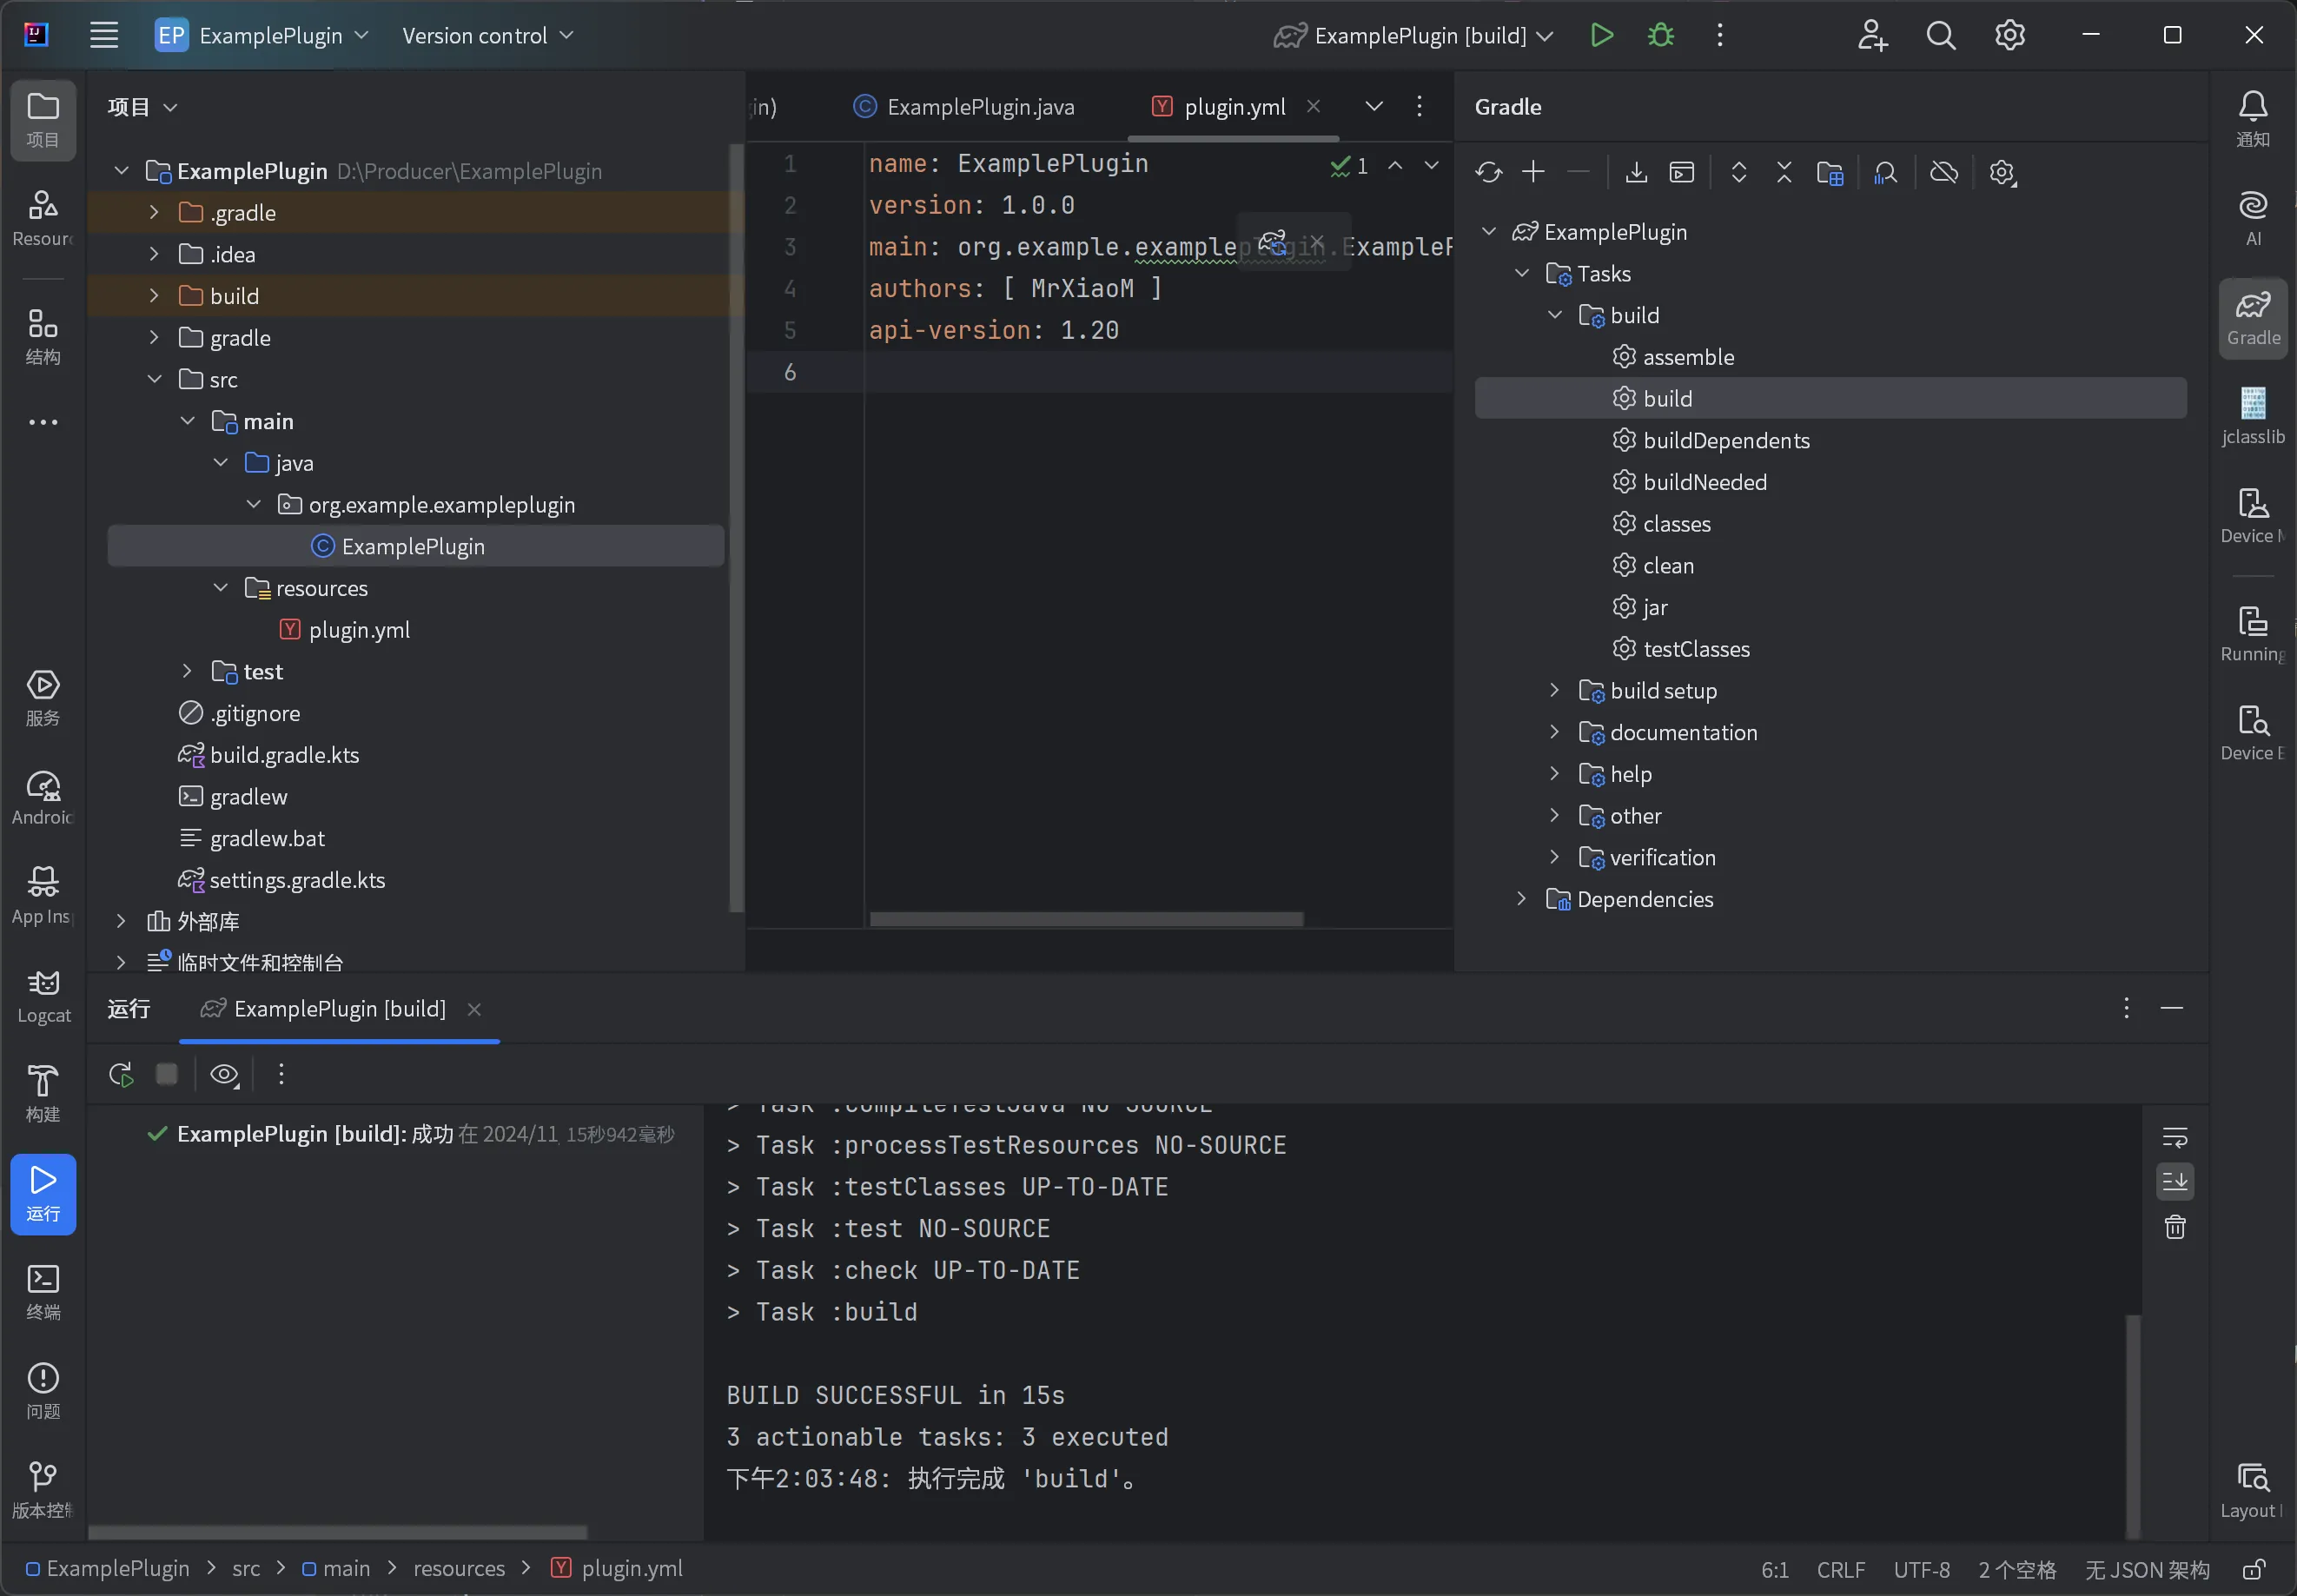This screenshot has height=1596, width=2297.
Task: Toggle the eye view filter in Run toolbar
Action: click(x=224, y=1074)
